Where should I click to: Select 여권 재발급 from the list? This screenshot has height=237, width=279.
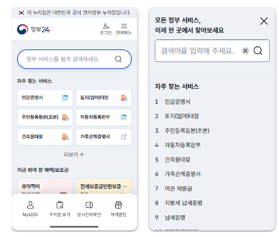coord(178,188)
